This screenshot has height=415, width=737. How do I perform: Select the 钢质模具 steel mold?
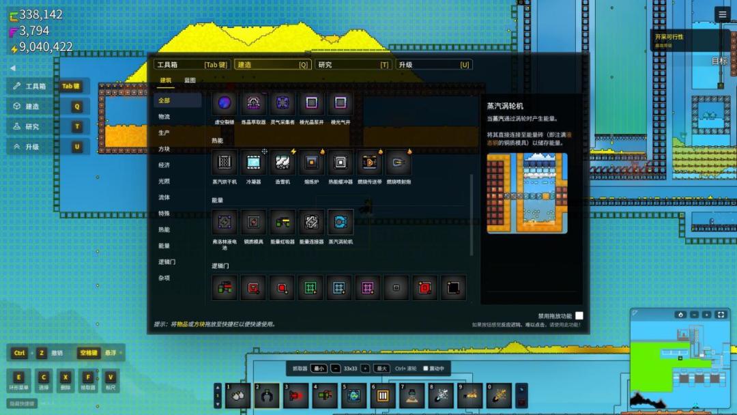pos(253,223)
